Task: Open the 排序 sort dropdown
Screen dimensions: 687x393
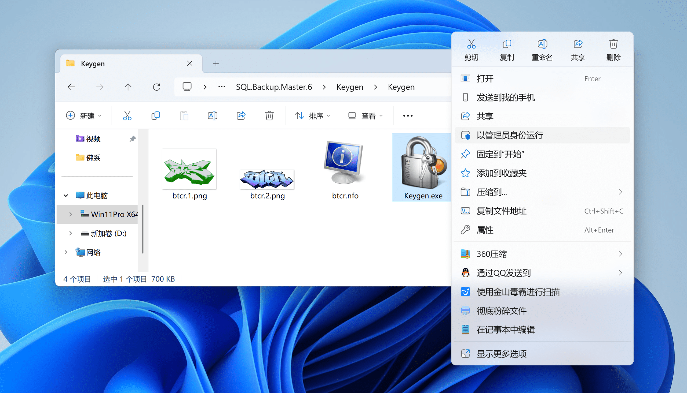Action: click(313, 116)
